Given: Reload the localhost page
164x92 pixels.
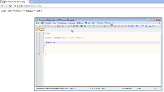Looking at the screenshot, I should [x=10, y=6].
